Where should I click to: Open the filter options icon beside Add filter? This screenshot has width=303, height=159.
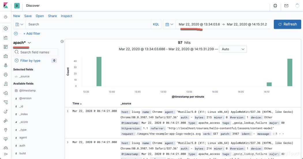16,33
